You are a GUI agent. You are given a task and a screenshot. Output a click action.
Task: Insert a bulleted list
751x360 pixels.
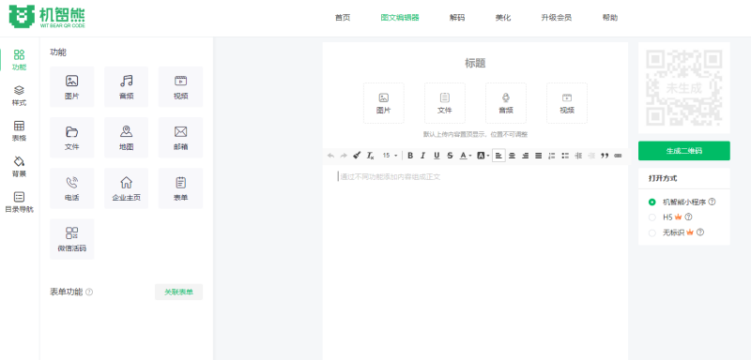pyautogui.click(x=565, y=156)
